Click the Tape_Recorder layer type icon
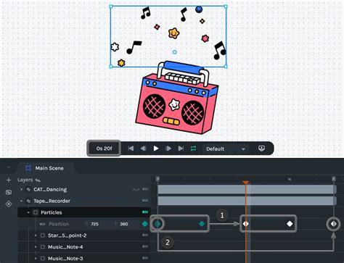Image resolution: width=344 pixels, height=263 pixels. [x=28, y=201]
